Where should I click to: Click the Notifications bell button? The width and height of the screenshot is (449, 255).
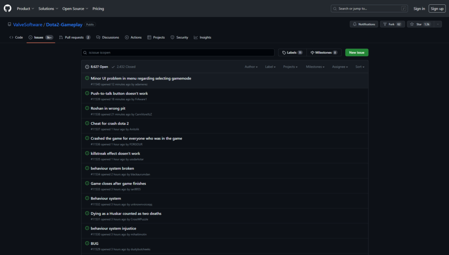coord(363,24)
